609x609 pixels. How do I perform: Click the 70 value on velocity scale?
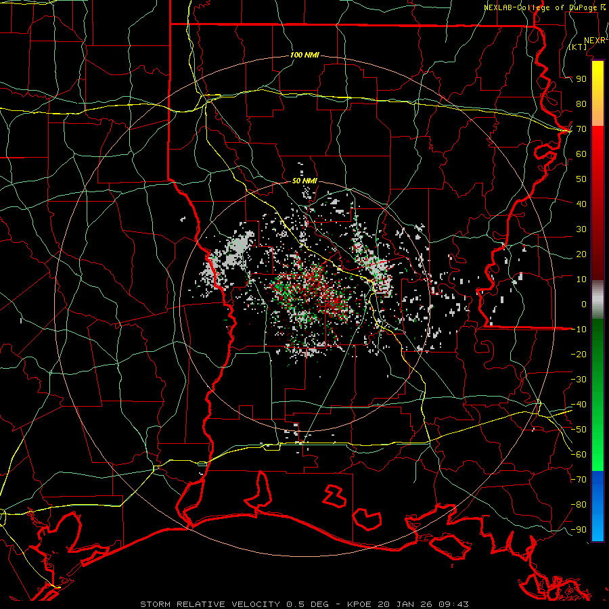[x=581, y=129]
